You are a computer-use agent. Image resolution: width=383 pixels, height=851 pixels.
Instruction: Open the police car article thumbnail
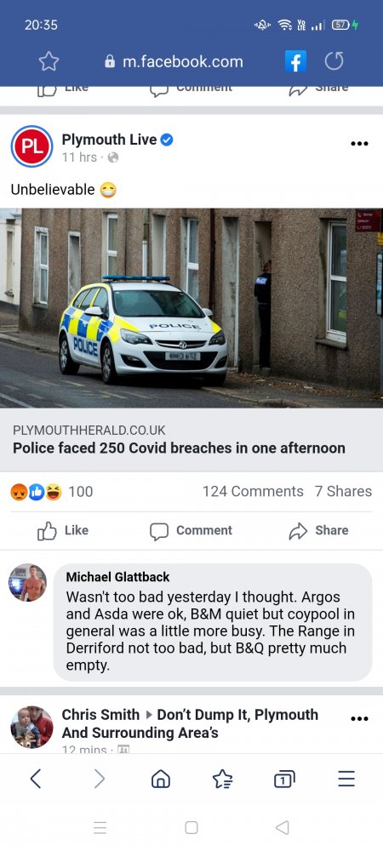point(191,308)
